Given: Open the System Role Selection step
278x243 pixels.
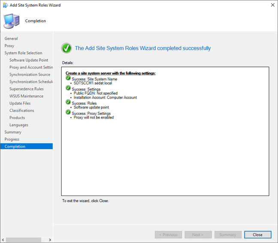Looking at the screenshot, I should pyautogui.click(x=24, y=53).
